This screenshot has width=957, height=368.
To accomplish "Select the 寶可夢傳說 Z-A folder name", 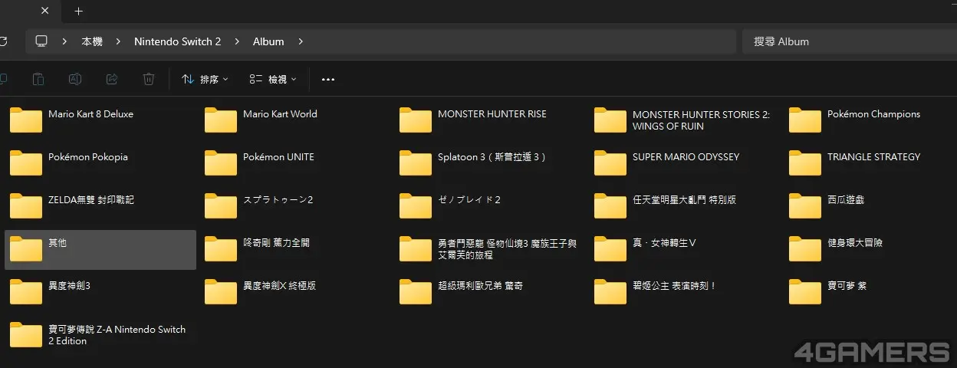I will [117, 335].
